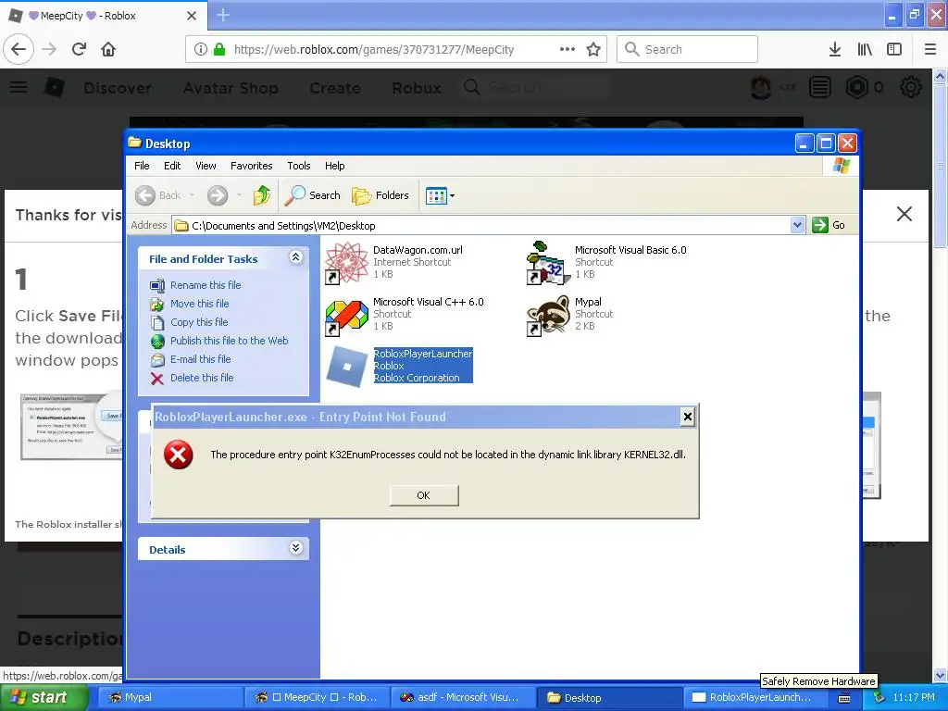Screen dimensions: 948x711
Task: Click the green padlock security icon
Action: point(219,49)
